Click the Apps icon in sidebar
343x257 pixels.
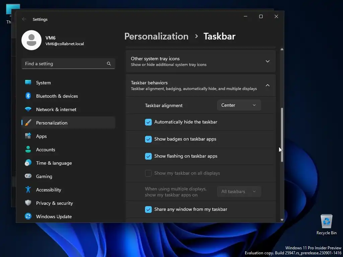tap(28, 136)
